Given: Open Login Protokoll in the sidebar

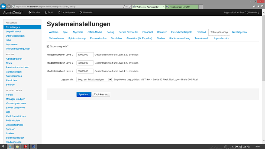Looking at the screenshot, I should click(x=14, y=31).
